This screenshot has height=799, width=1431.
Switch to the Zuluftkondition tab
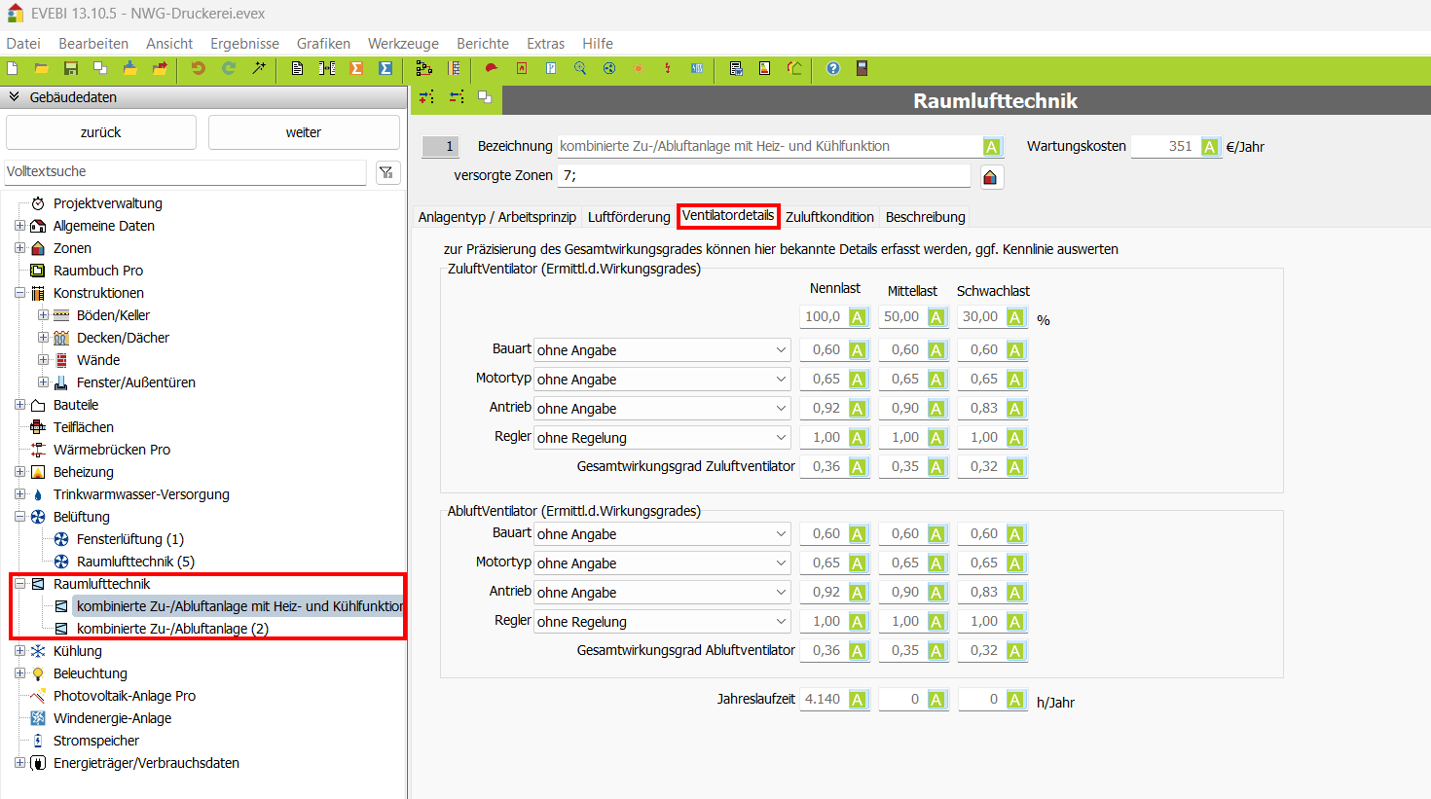829,217
